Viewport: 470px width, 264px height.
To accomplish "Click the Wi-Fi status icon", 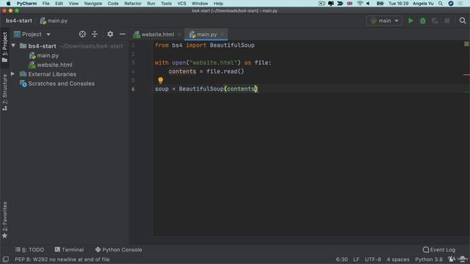I will click(360, 3).
